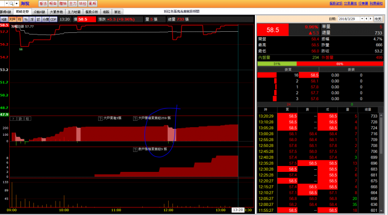Viewport: 388px width, 215px height.
Task: Click the 看法 toolbar button
Action: [x=43, y=3]
